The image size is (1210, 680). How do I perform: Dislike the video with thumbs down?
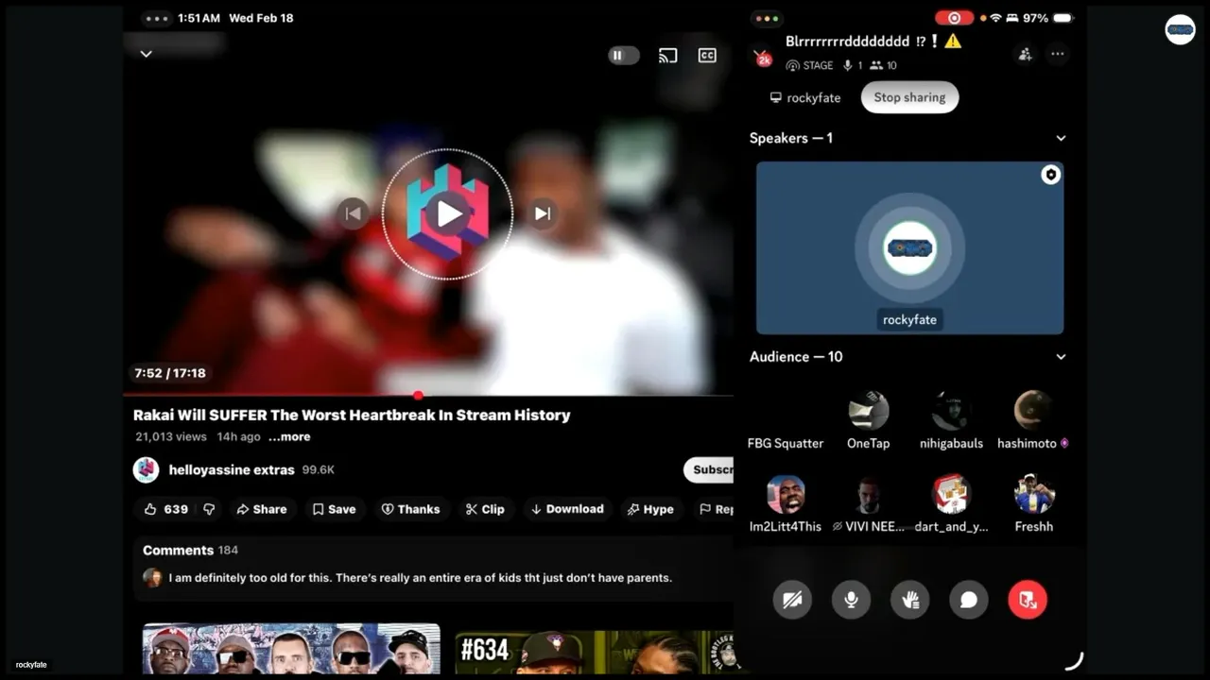209,509
